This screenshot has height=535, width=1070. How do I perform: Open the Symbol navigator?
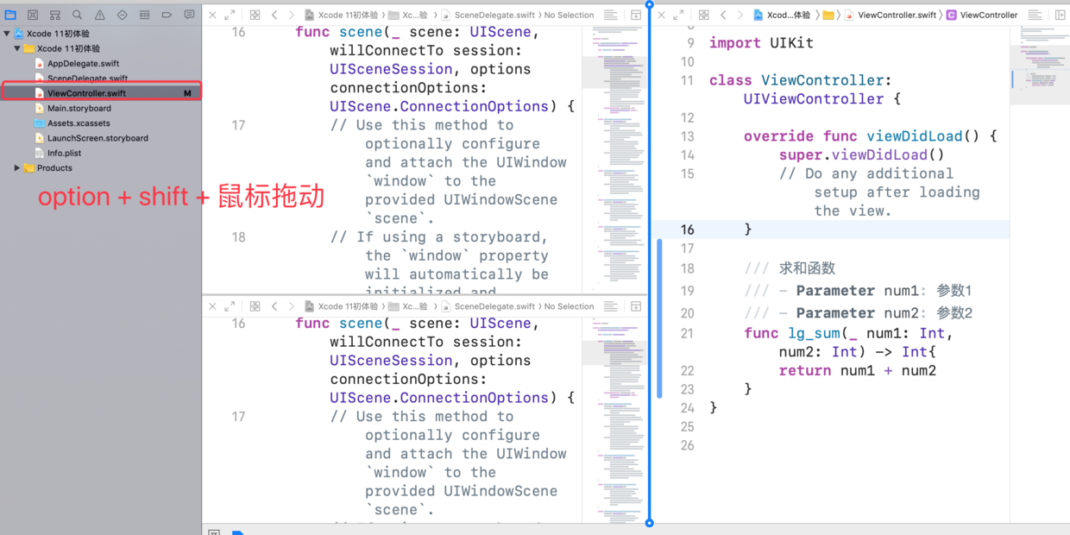pos(55,15)
